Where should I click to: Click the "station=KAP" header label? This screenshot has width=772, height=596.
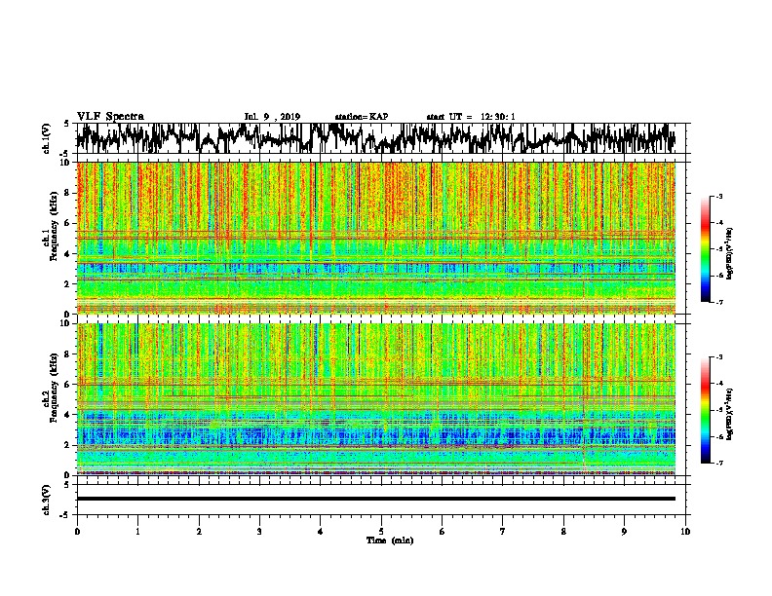[362, 117]
